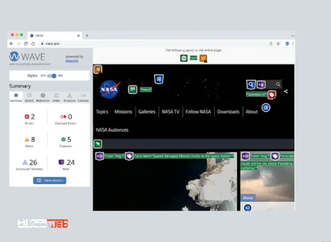This screenshot has width=331, height=242.
Task: Click the red missing-label tag error icon
Action: pos(272,95)
